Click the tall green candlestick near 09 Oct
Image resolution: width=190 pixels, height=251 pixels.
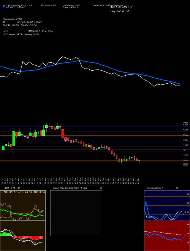coord(14,138)
